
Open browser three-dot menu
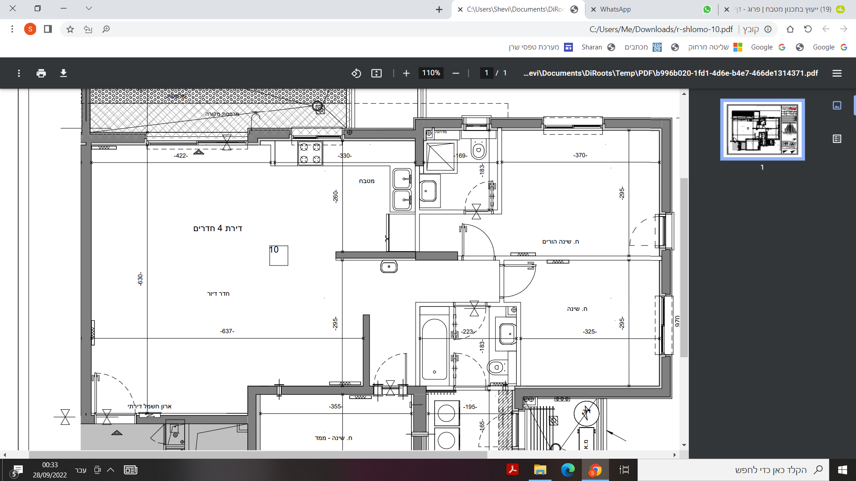coord(12,29)
